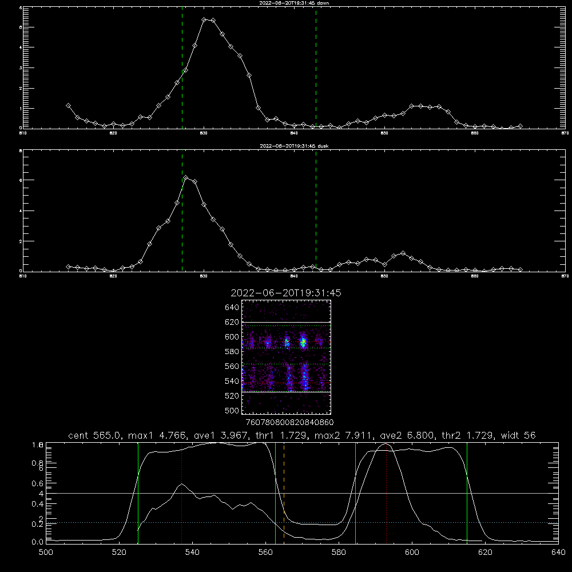Select x-axis label 820 under dawn plot
This screenshot has height=572, width=572.
[113, 133]
